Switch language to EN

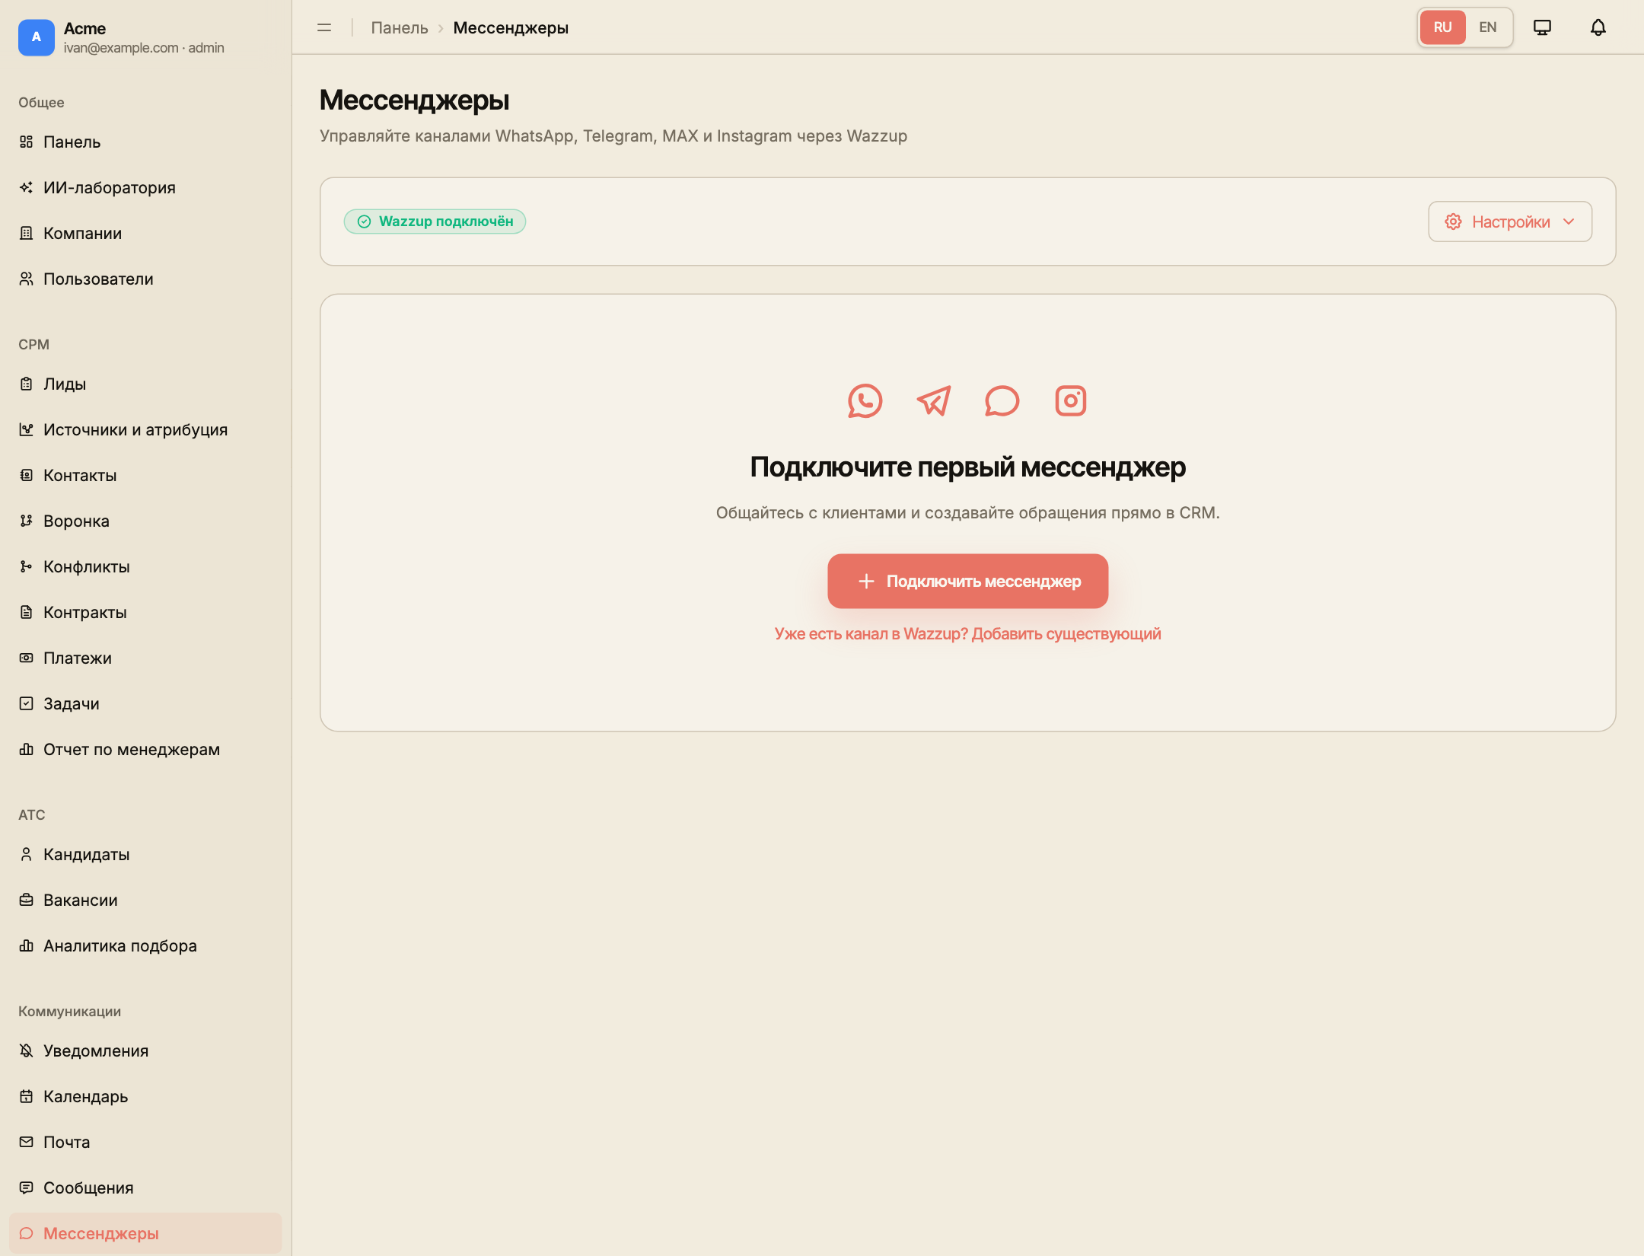coord(1488,27)
